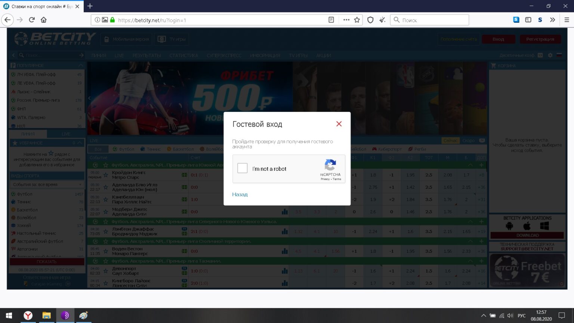Open the СТАТИСТИКА menu item

183,55
